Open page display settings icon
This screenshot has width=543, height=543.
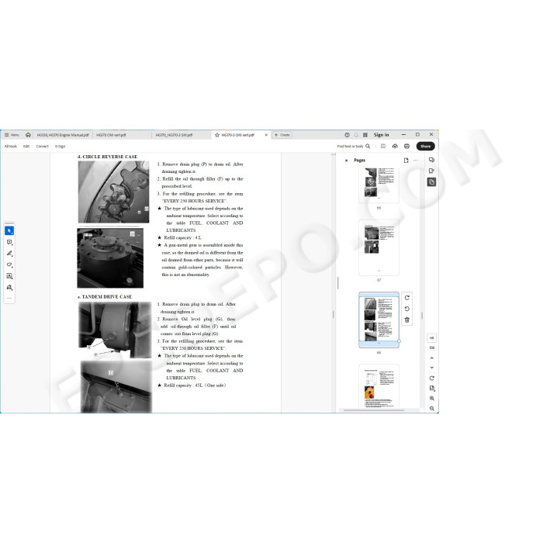(x=431, y=388)
